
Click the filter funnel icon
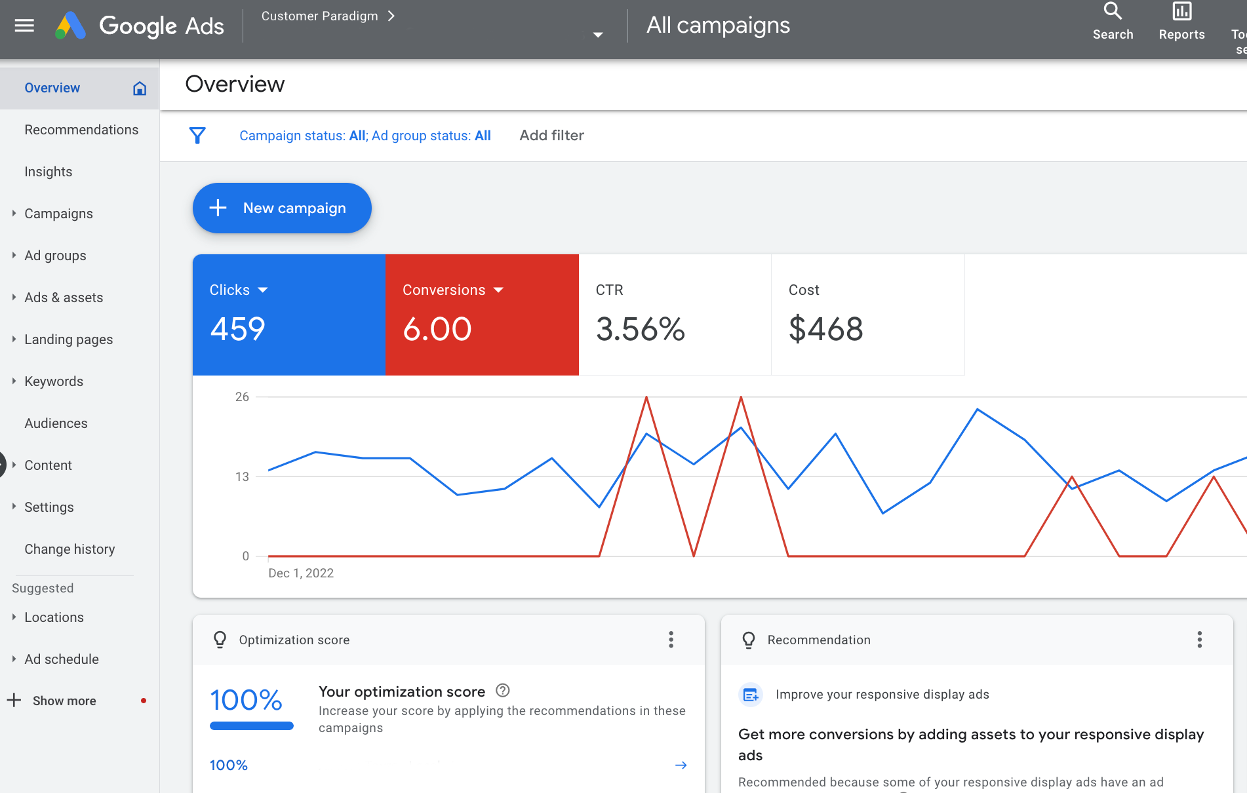[x=197, y=135]
